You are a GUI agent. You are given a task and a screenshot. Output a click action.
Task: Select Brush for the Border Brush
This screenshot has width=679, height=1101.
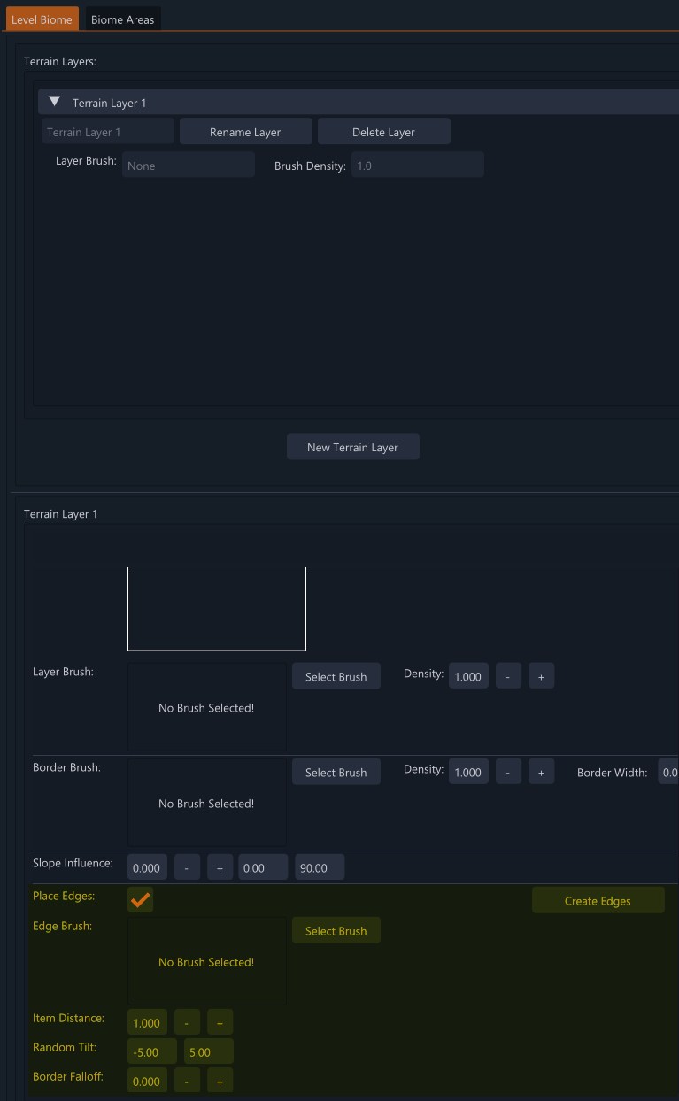336,772
